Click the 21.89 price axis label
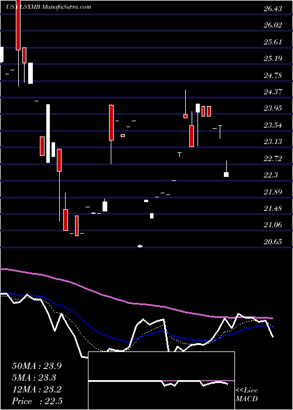Screen dimensions: 293x410 273,192
